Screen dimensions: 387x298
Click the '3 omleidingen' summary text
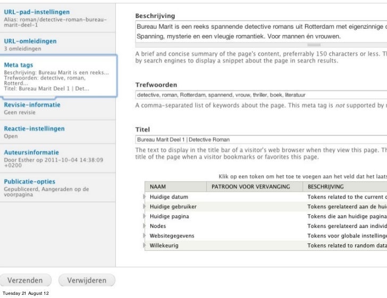22,48
